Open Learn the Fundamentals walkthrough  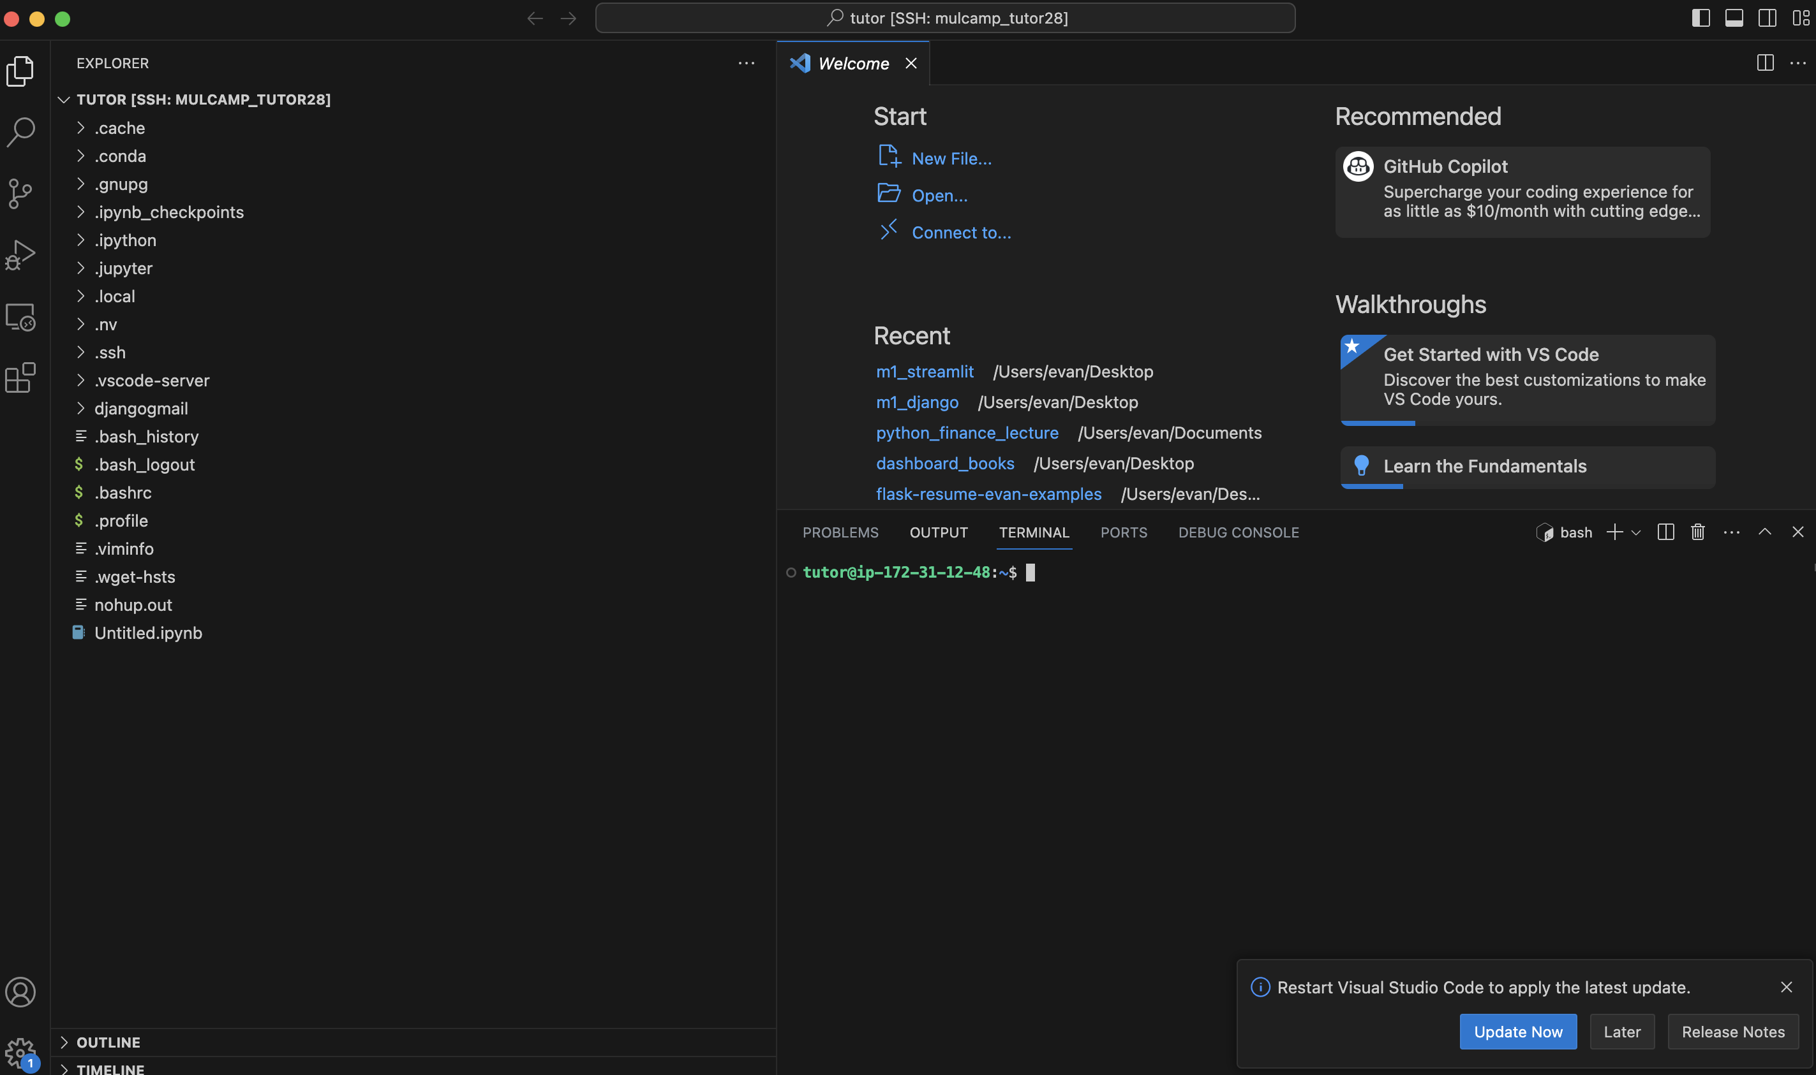(x=1528, y=467)
